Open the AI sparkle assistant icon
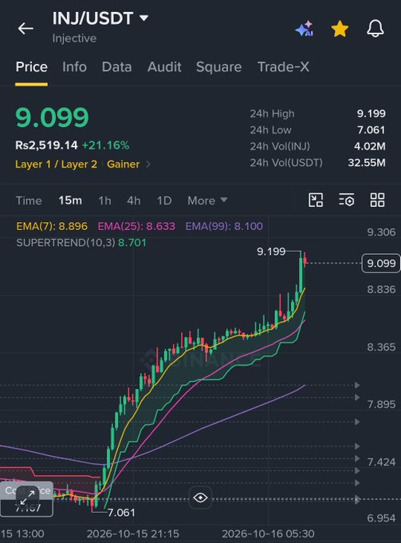This screenshot has height=543, width=401. [305, 29]
